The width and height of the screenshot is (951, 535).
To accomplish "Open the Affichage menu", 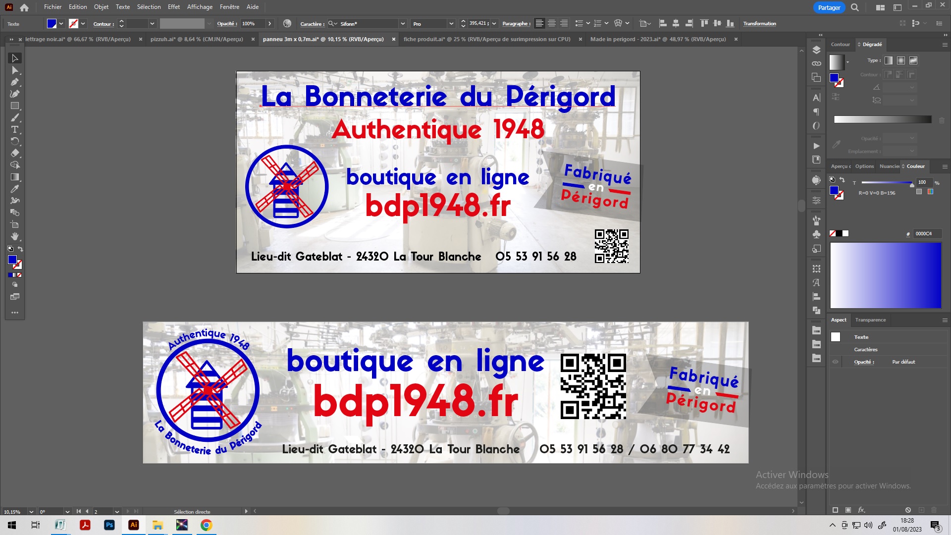I will pyautogui.click(x=200, y=7).
